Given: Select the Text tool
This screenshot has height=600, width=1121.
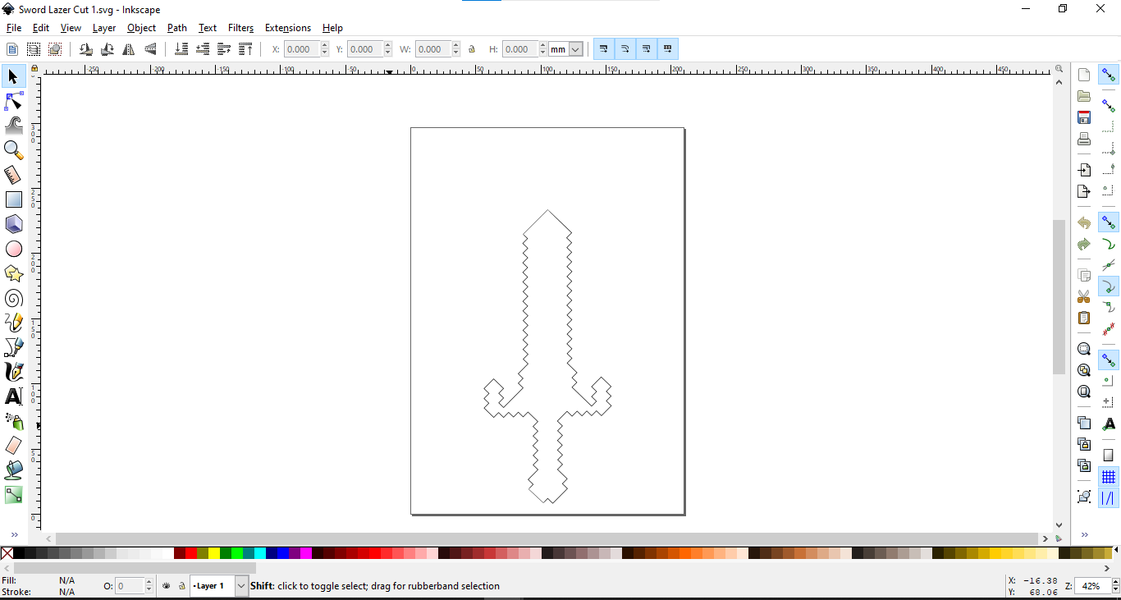Looking at the screenshot, I should tap(13, 396).
